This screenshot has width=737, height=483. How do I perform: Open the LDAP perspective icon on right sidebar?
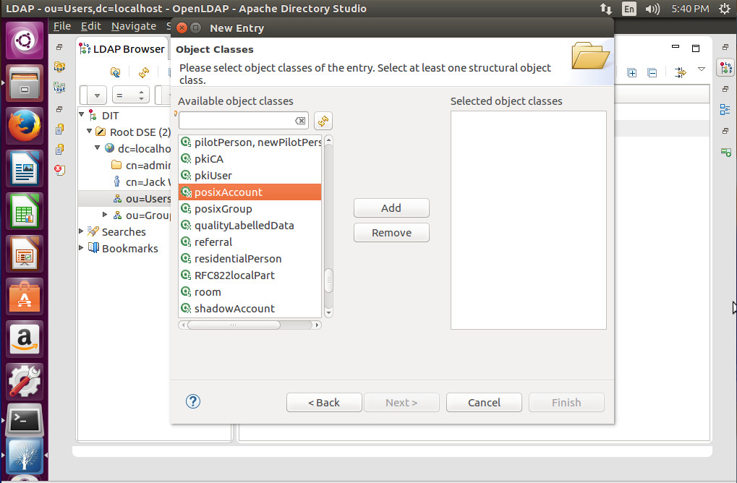point(726,67)
